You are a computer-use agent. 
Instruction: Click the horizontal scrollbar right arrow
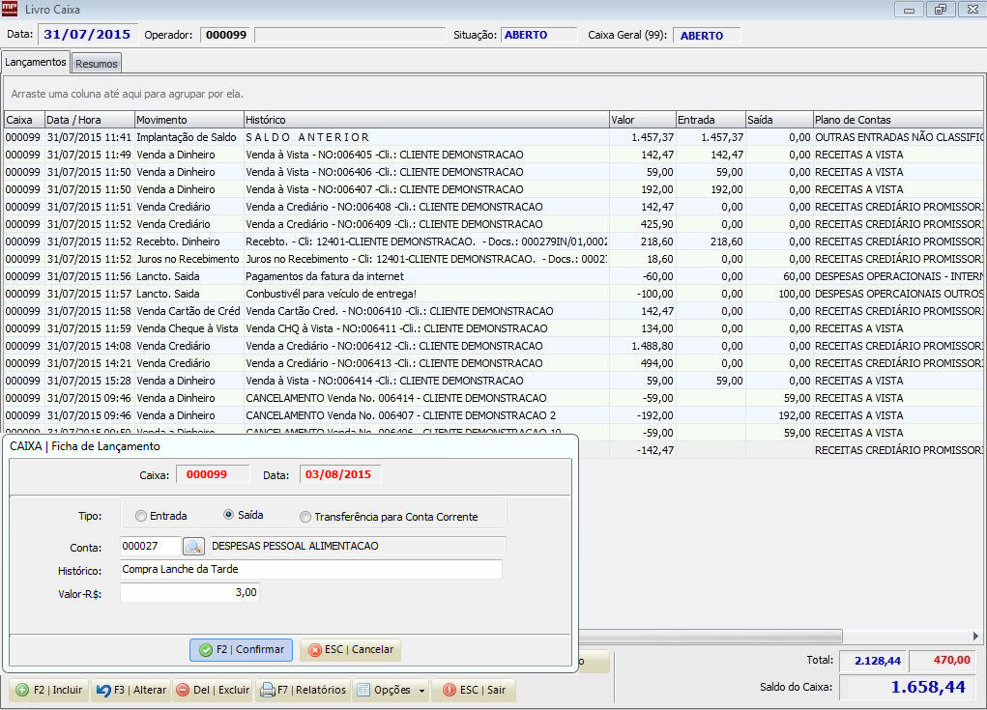pyautogui.click(x=975, y=636)
